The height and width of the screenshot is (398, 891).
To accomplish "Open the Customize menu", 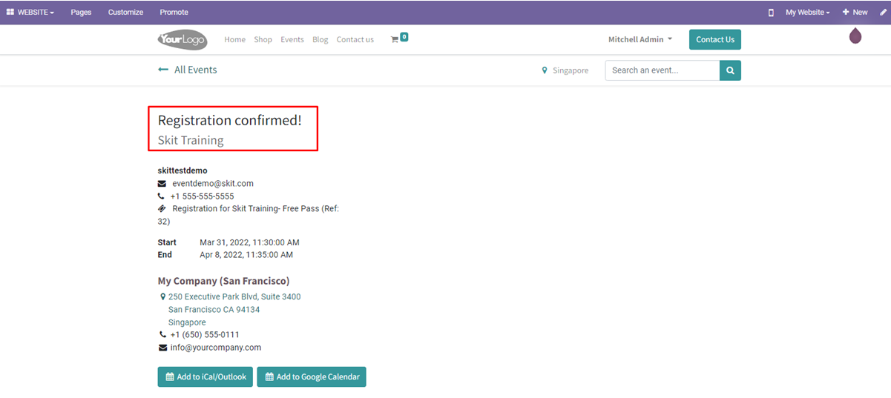I will (125, 13).
